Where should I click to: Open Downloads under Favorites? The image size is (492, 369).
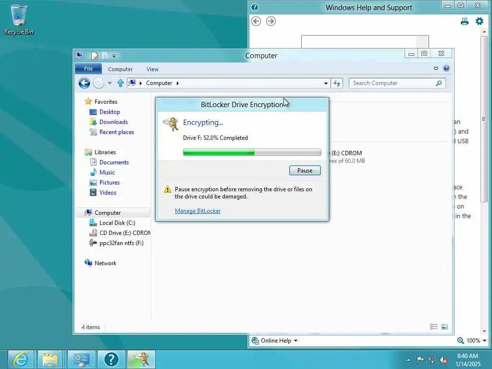pos(113,122)
